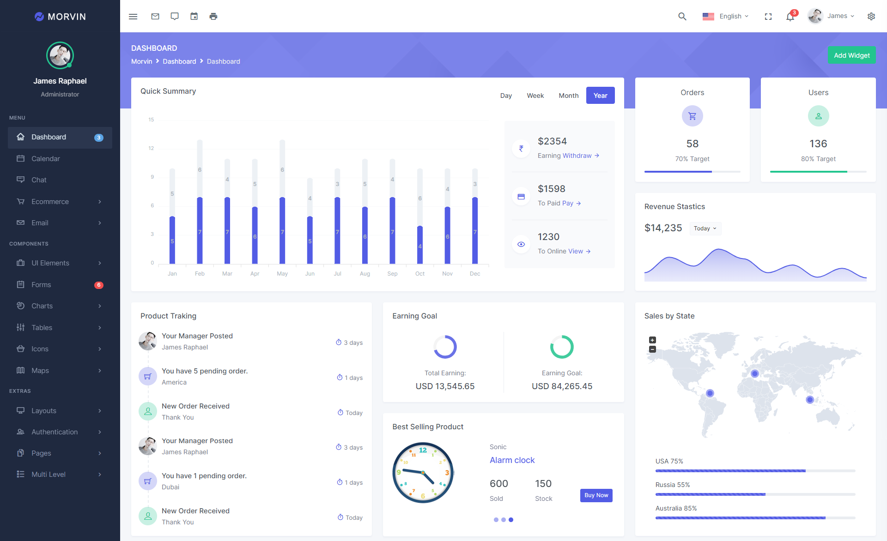Open the settings gear icon
This screenshot has width=887, height=541.
[x=871, y=16]
